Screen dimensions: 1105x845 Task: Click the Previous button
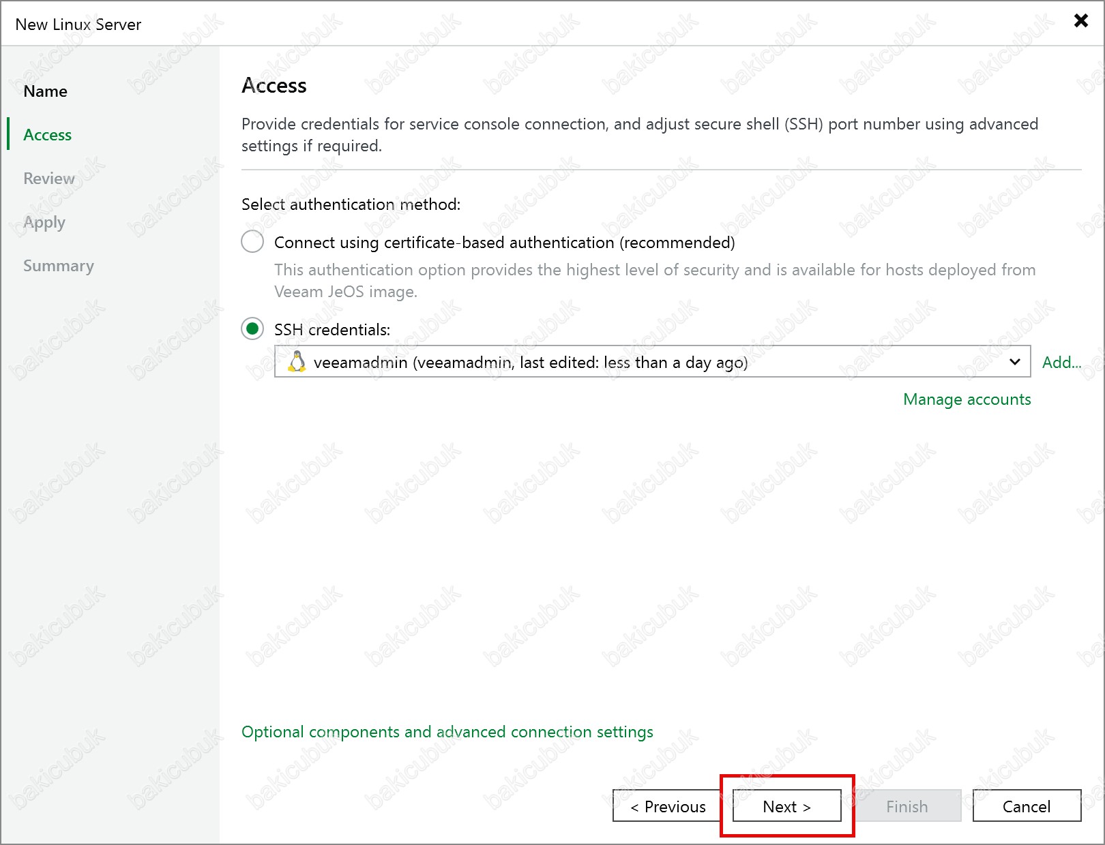(x=667, y=806)
